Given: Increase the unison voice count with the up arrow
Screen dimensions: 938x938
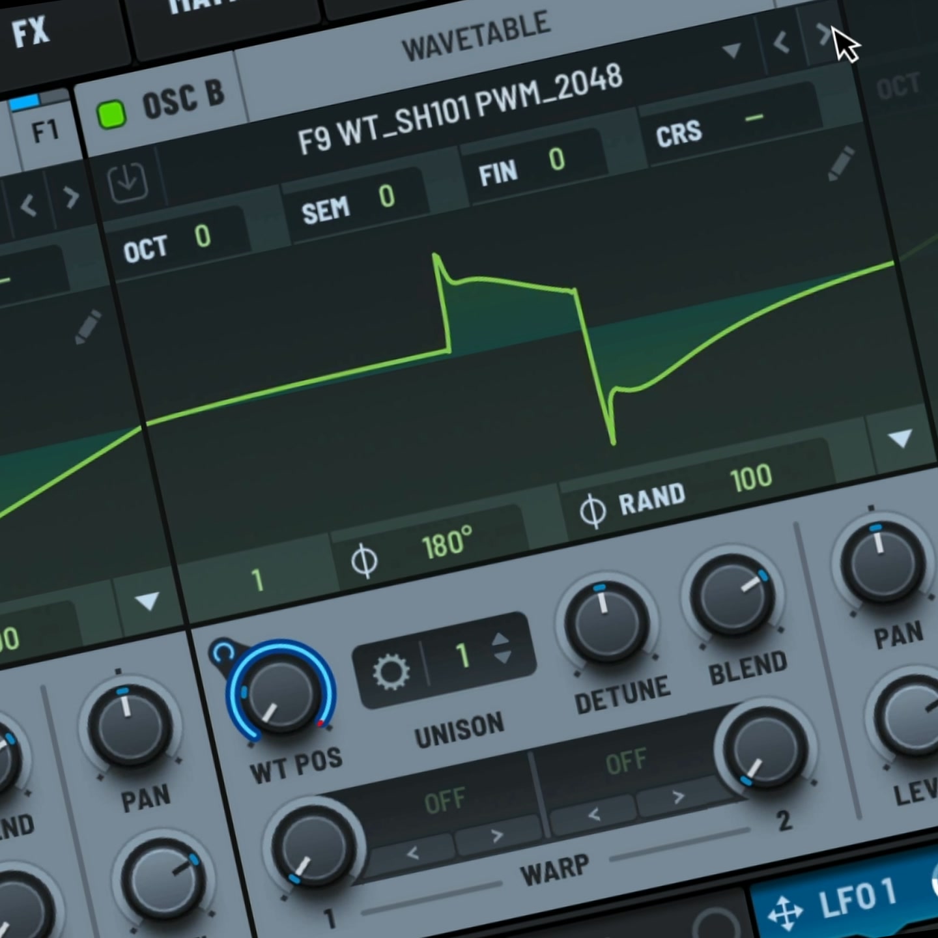Looking at the screenshot, I should [500, 639].
